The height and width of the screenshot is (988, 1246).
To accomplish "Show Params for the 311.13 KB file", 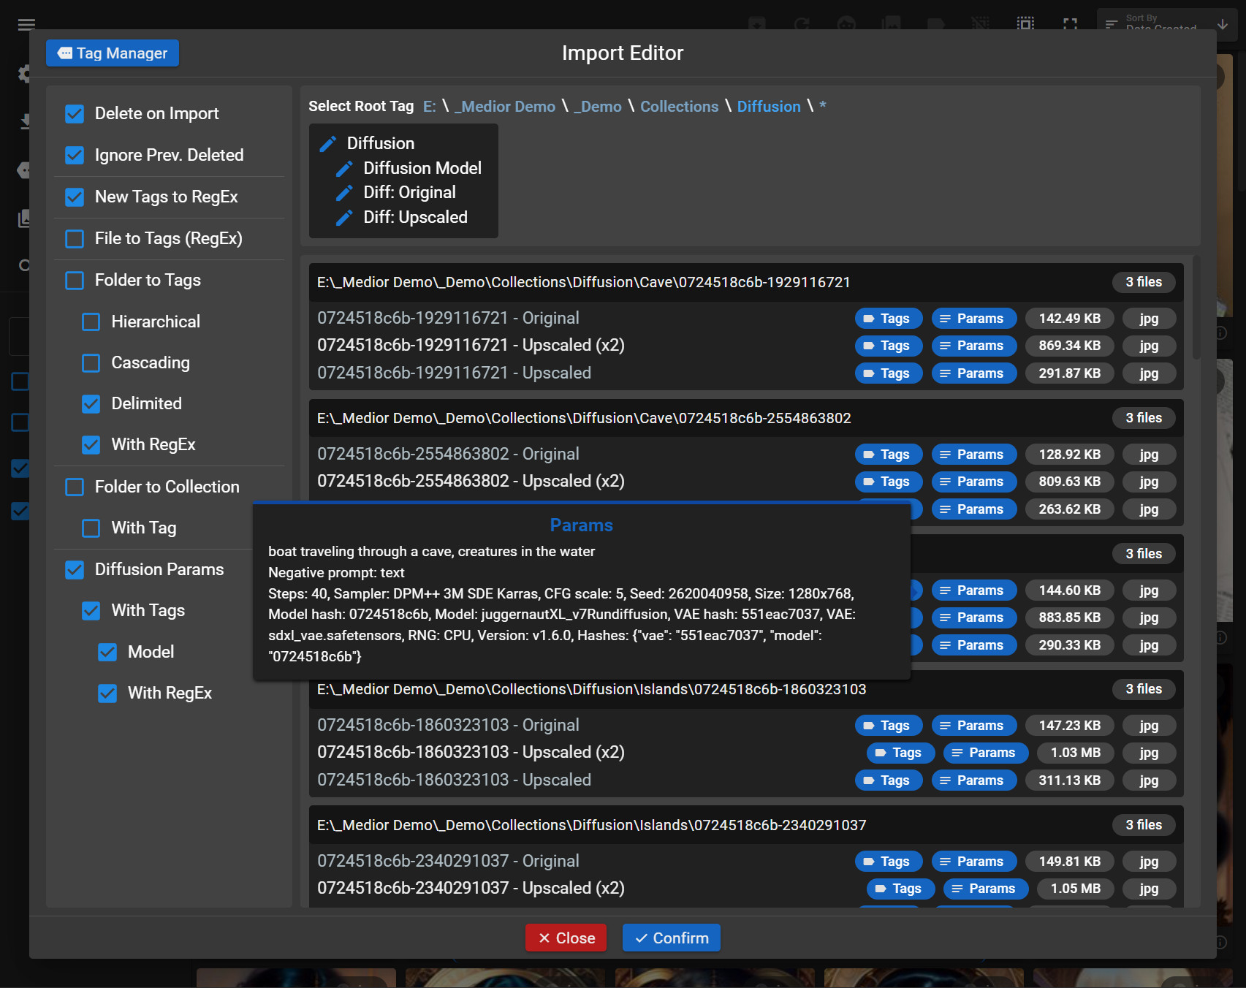I will (x=974, y=780).
